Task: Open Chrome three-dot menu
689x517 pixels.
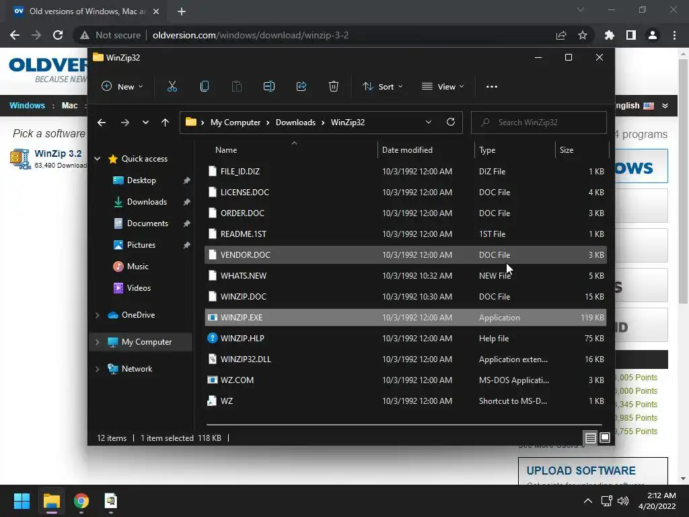Action: 674,35
